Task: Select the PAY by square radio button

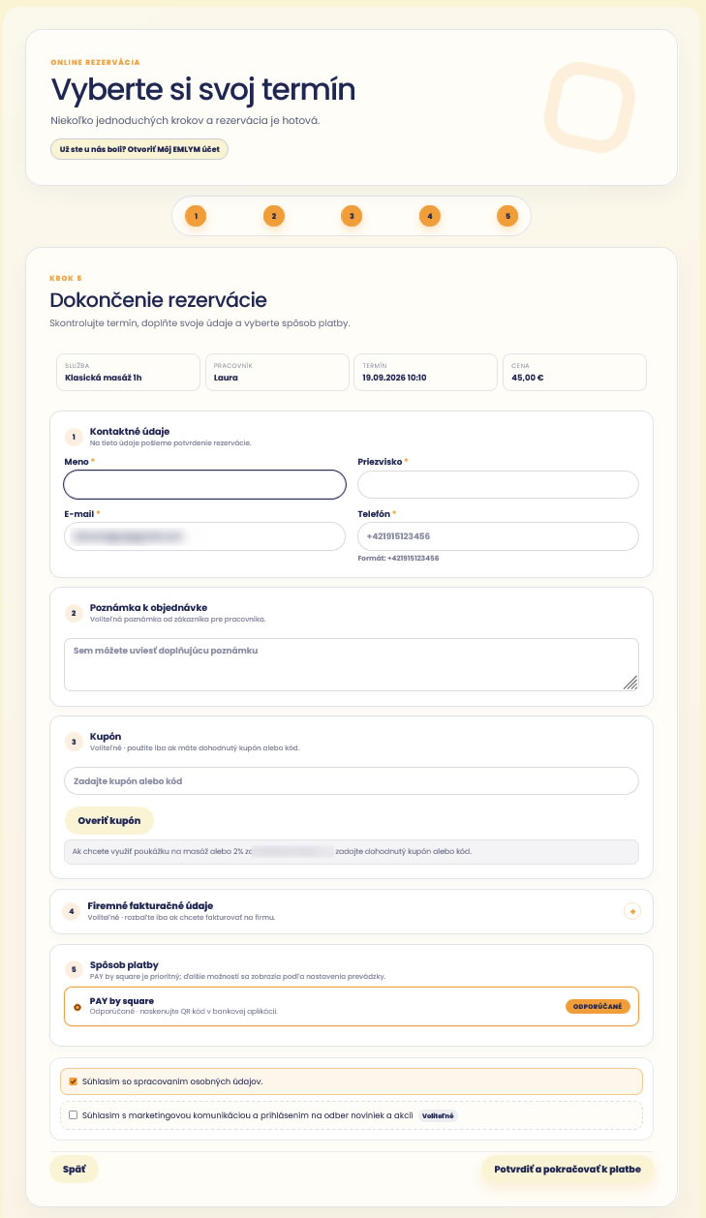Action: 77,1007
